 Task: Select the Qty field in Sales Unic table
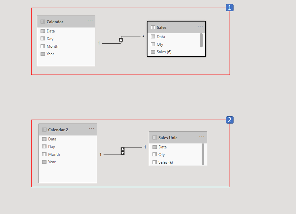click(175, 154)
